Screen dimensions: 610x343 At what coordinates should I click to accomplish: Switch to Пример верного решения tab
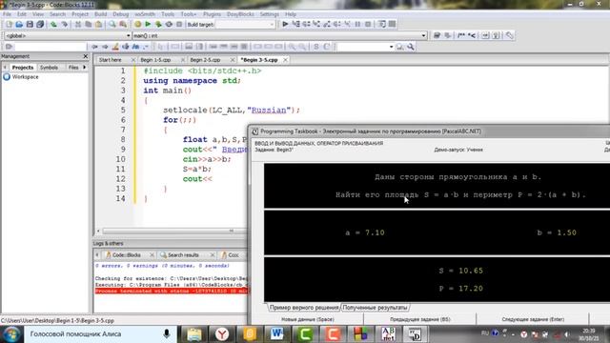pyautogui.click(x=304, y=308)
